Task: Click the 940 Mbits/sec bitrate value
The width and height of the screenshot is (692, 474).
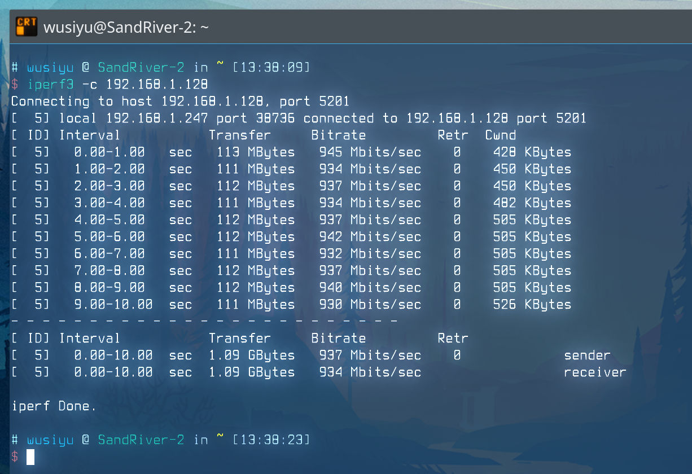Action: point(370,288)
